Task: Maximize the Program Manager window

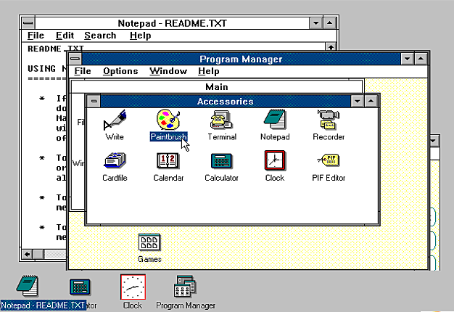Action: [x=421, y=59]
